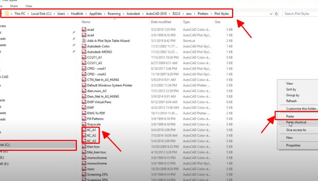Select CP83 - cnsA1 file icon

pyautogui.click(x=84, y=69)
